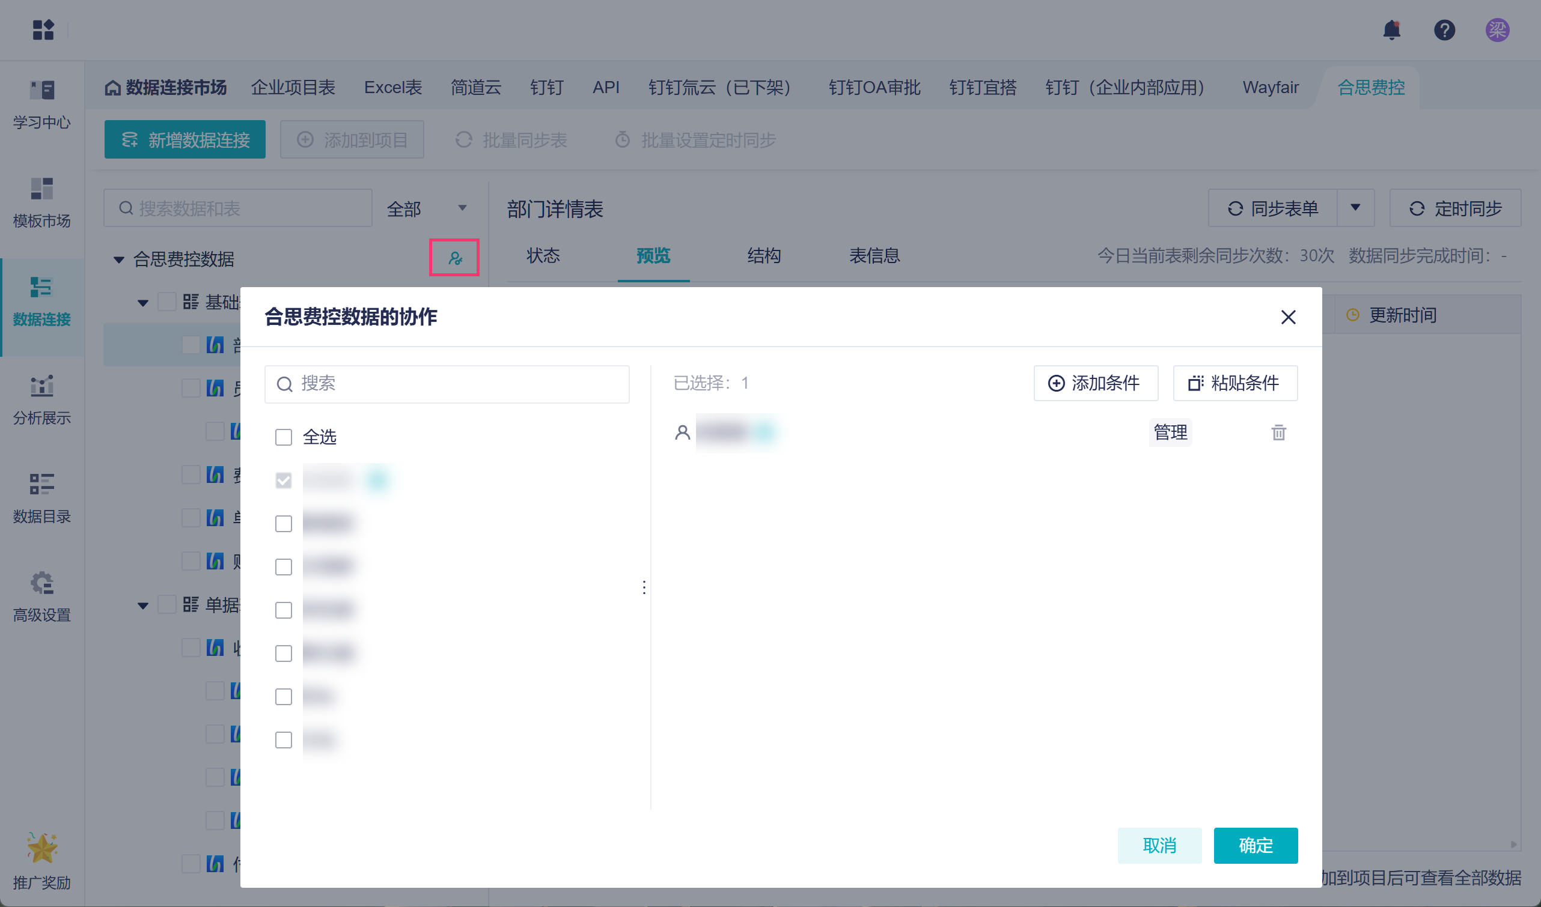Check the 全选 checkbox
This screenshot has width=1541, height=907.
point(284,437)
